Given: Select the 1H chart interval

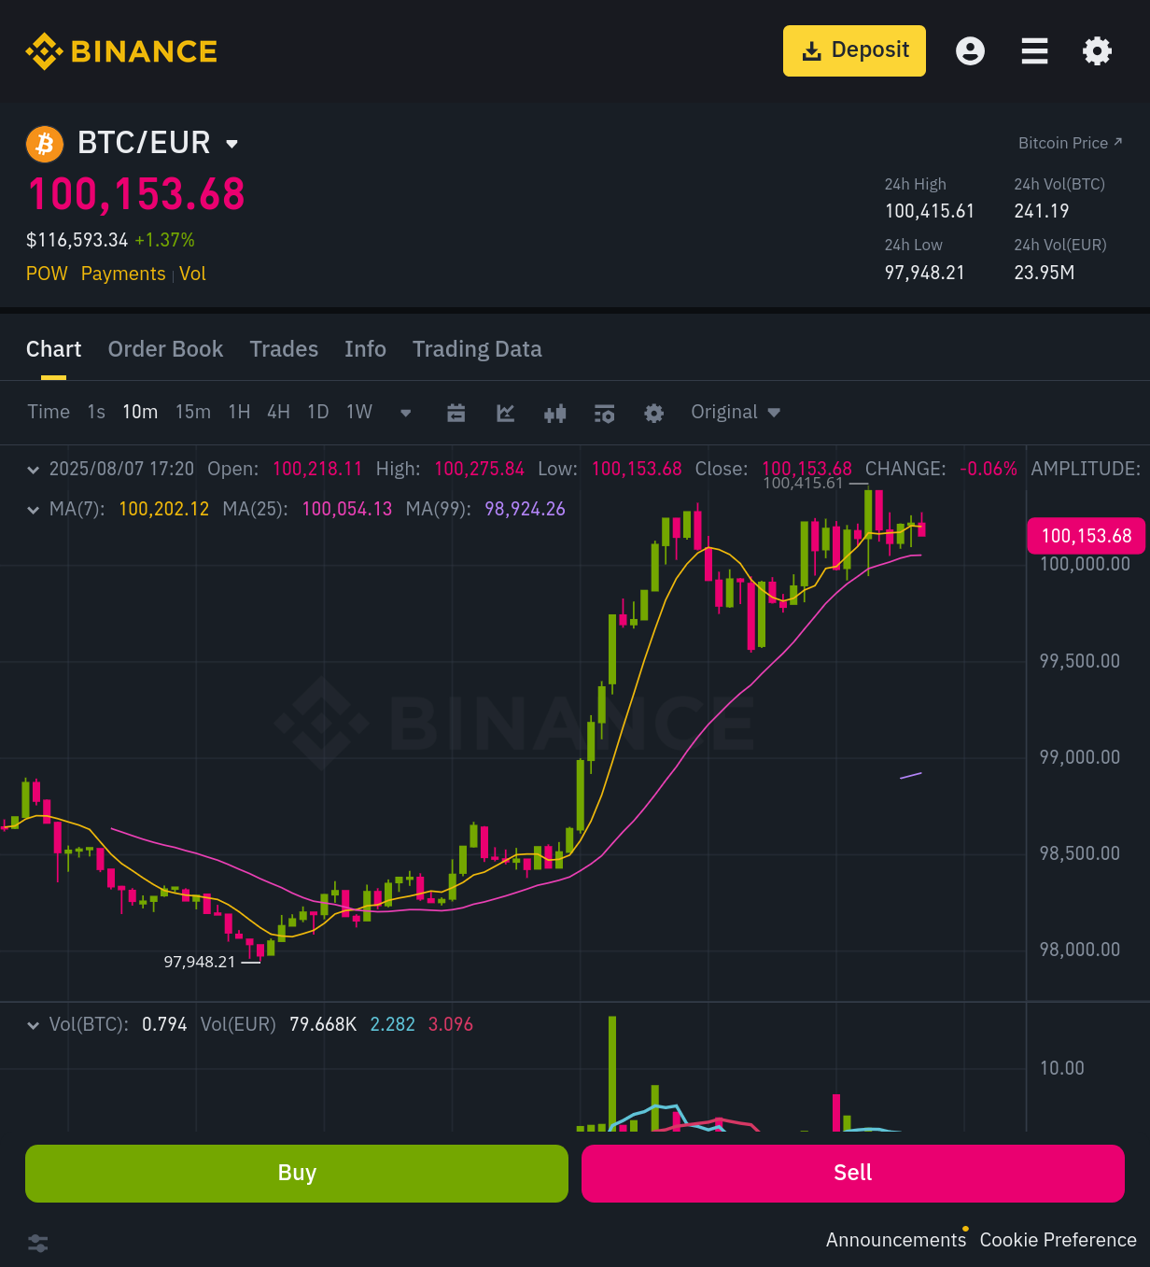Looking at the screenshot, I should point(239,412).
